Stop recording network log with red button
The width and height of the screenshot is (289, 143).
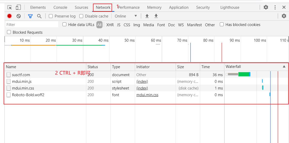click(x=10, y=16)
